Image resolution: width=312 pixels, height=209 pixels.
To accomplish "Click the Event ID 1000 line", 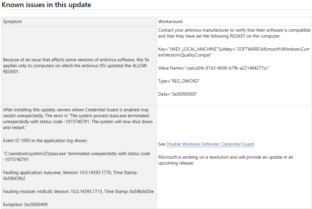I will [x=45, y=140].
